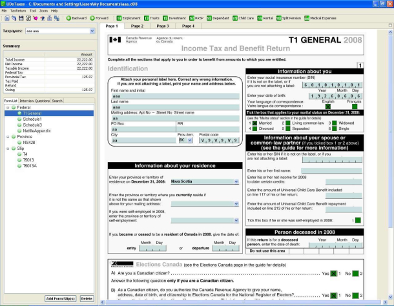The image size is (394, 306).
Task: Click the spouse's first name field
Action: (332, 170)
